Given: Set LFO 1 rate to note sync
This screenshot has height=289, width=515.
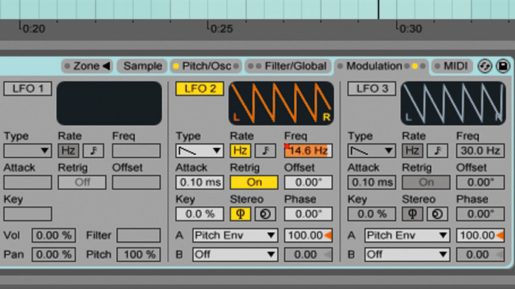Looking at the screenshot, I should coord(93,151).
